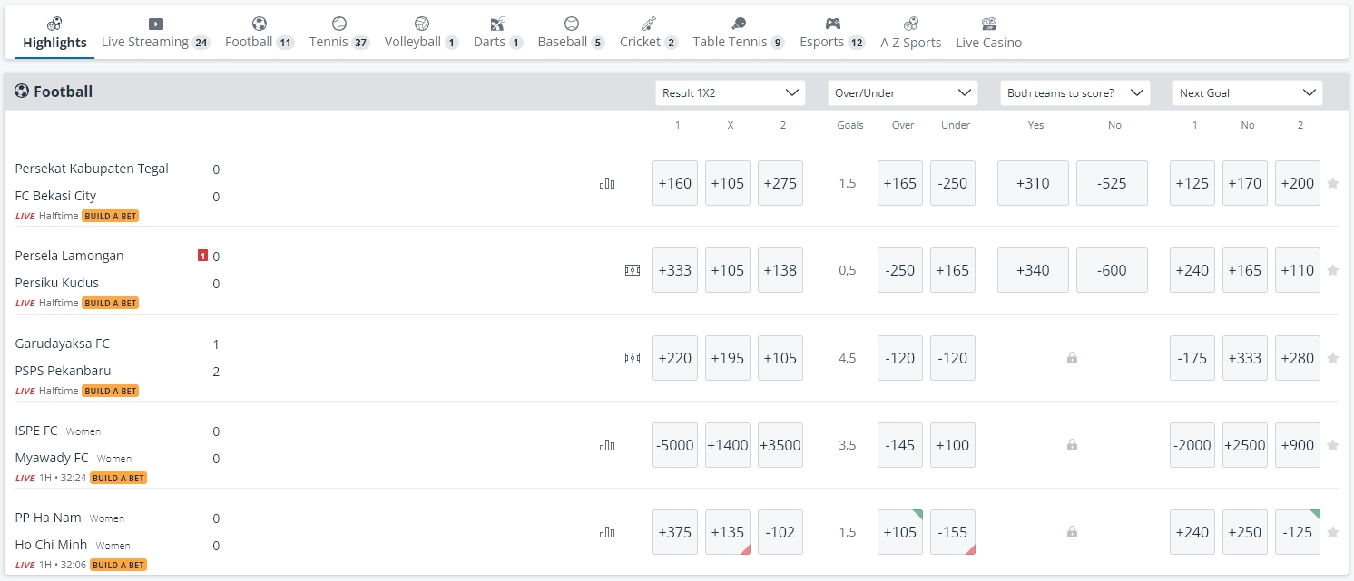Open match statistics chart icon for Persekat match
The image size is (1354, 581).
607,183
